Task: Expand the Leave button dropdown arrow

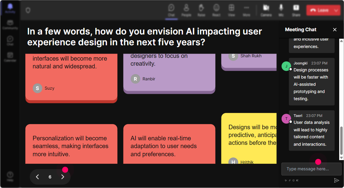Action: click(336, 10)
